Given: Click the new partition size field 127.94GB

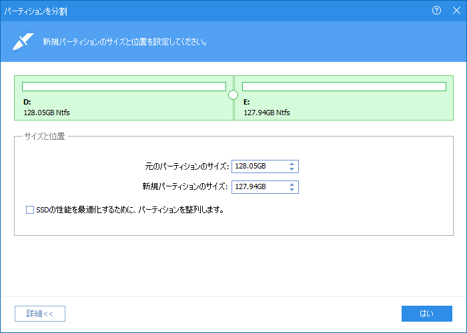Looking at the screenshot, I should 265,186.
